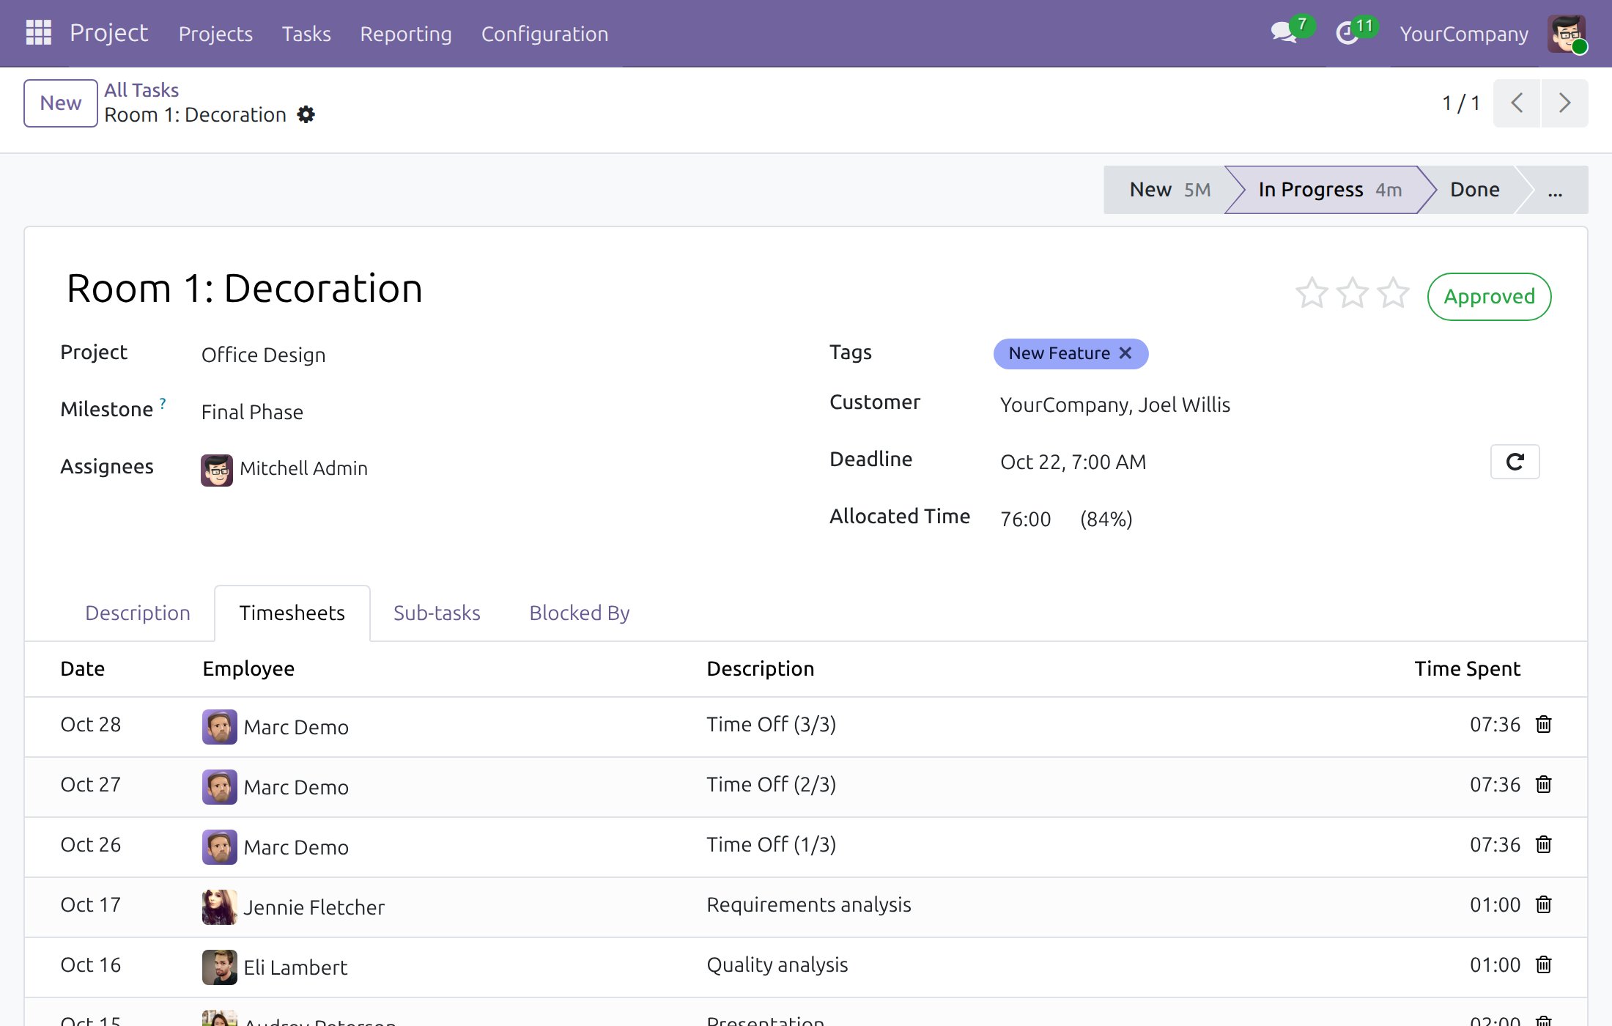
Task: Click the deadline recurrence refresh icon
Action: click(x=1515, y=462)
